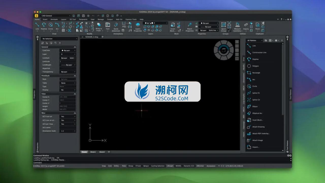The image size is (325, 183).
Task: Click the Inquiry ruler icon
Action: (x=246, y=25)
